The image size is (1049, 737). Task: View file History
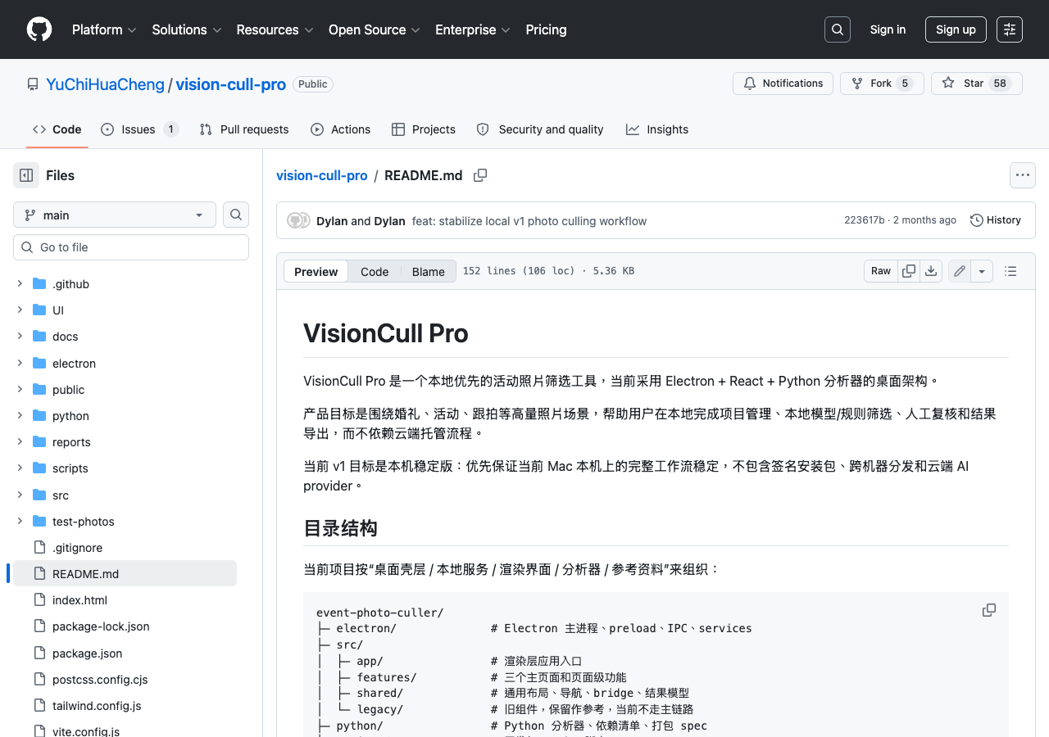[996, 220]
